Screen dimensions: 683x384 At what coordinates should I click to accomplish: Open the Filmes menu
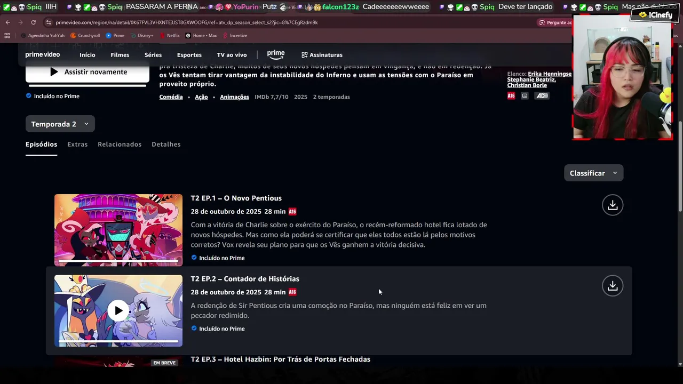tap(120, 55)
